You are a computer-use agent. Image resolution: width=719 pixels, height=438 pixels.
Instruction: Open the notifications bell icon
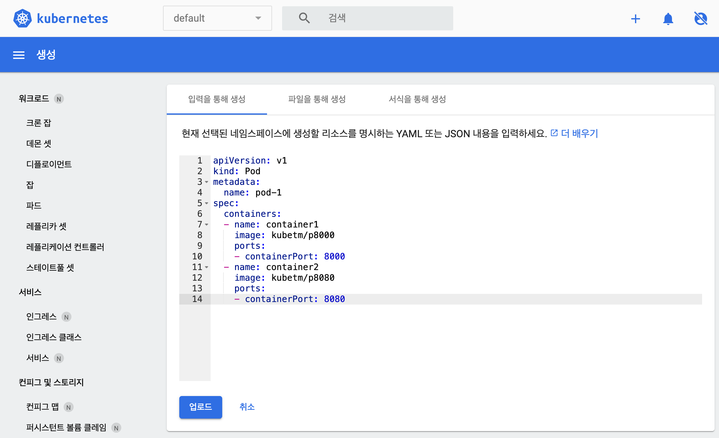pyautogui.click(x=668, y=19)
